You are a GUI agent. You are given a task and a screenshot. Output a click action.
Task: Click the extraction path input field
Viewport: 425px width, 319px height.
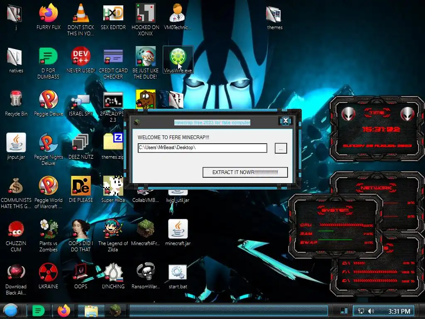coord(202,148)
